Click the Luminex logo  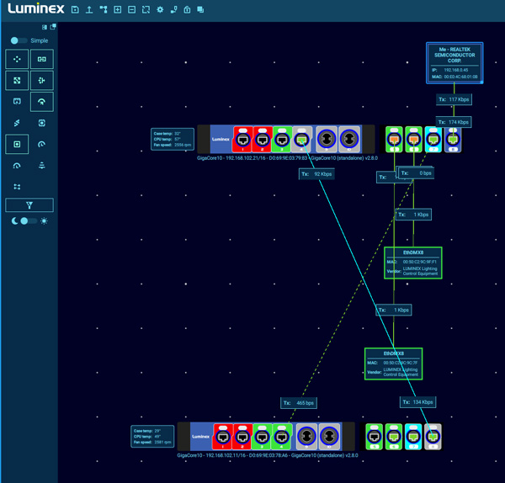(x=36, y=8)
